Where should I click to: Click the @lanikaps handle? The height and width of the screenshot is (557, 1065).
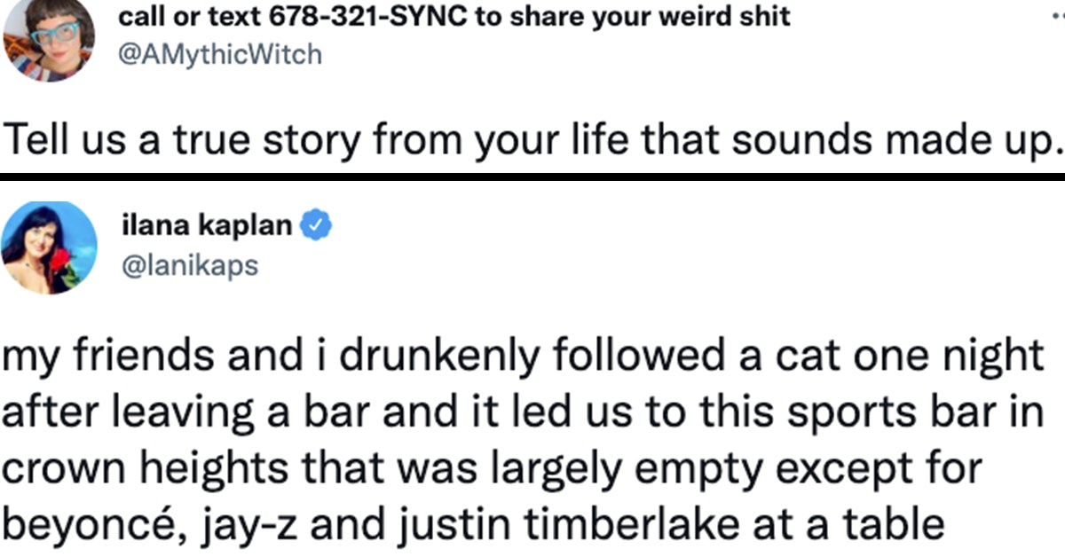[x=189, y=265]
